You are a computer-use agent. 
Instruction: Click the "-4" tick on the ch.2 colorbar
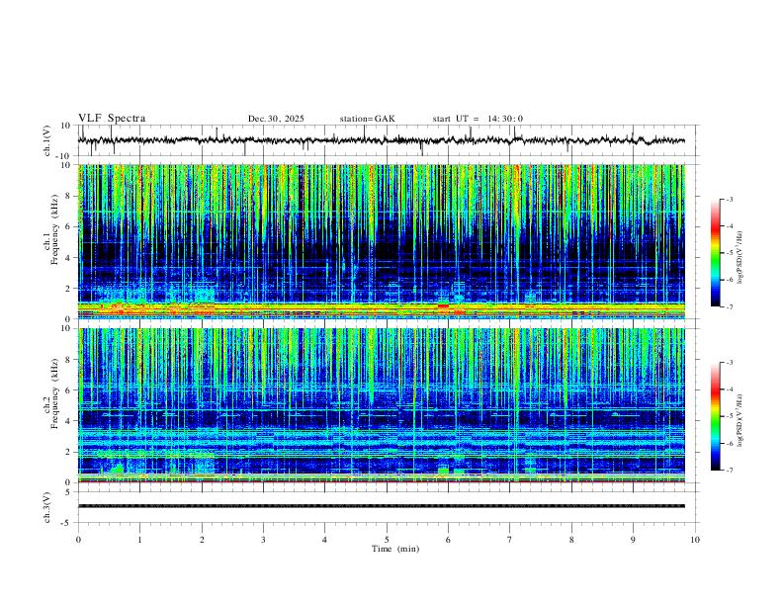click(x=729, y=389)
